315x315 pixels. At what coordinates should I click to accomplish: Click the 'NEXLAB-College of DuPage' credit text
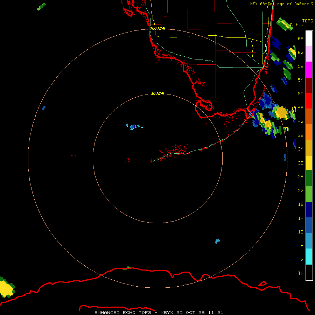279,4
